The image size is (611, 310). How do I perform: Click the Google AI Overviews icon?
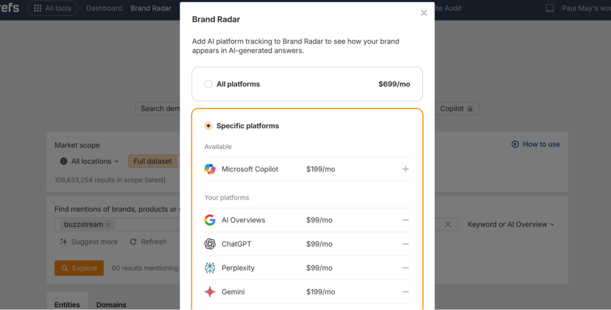[x=210, y=220]
